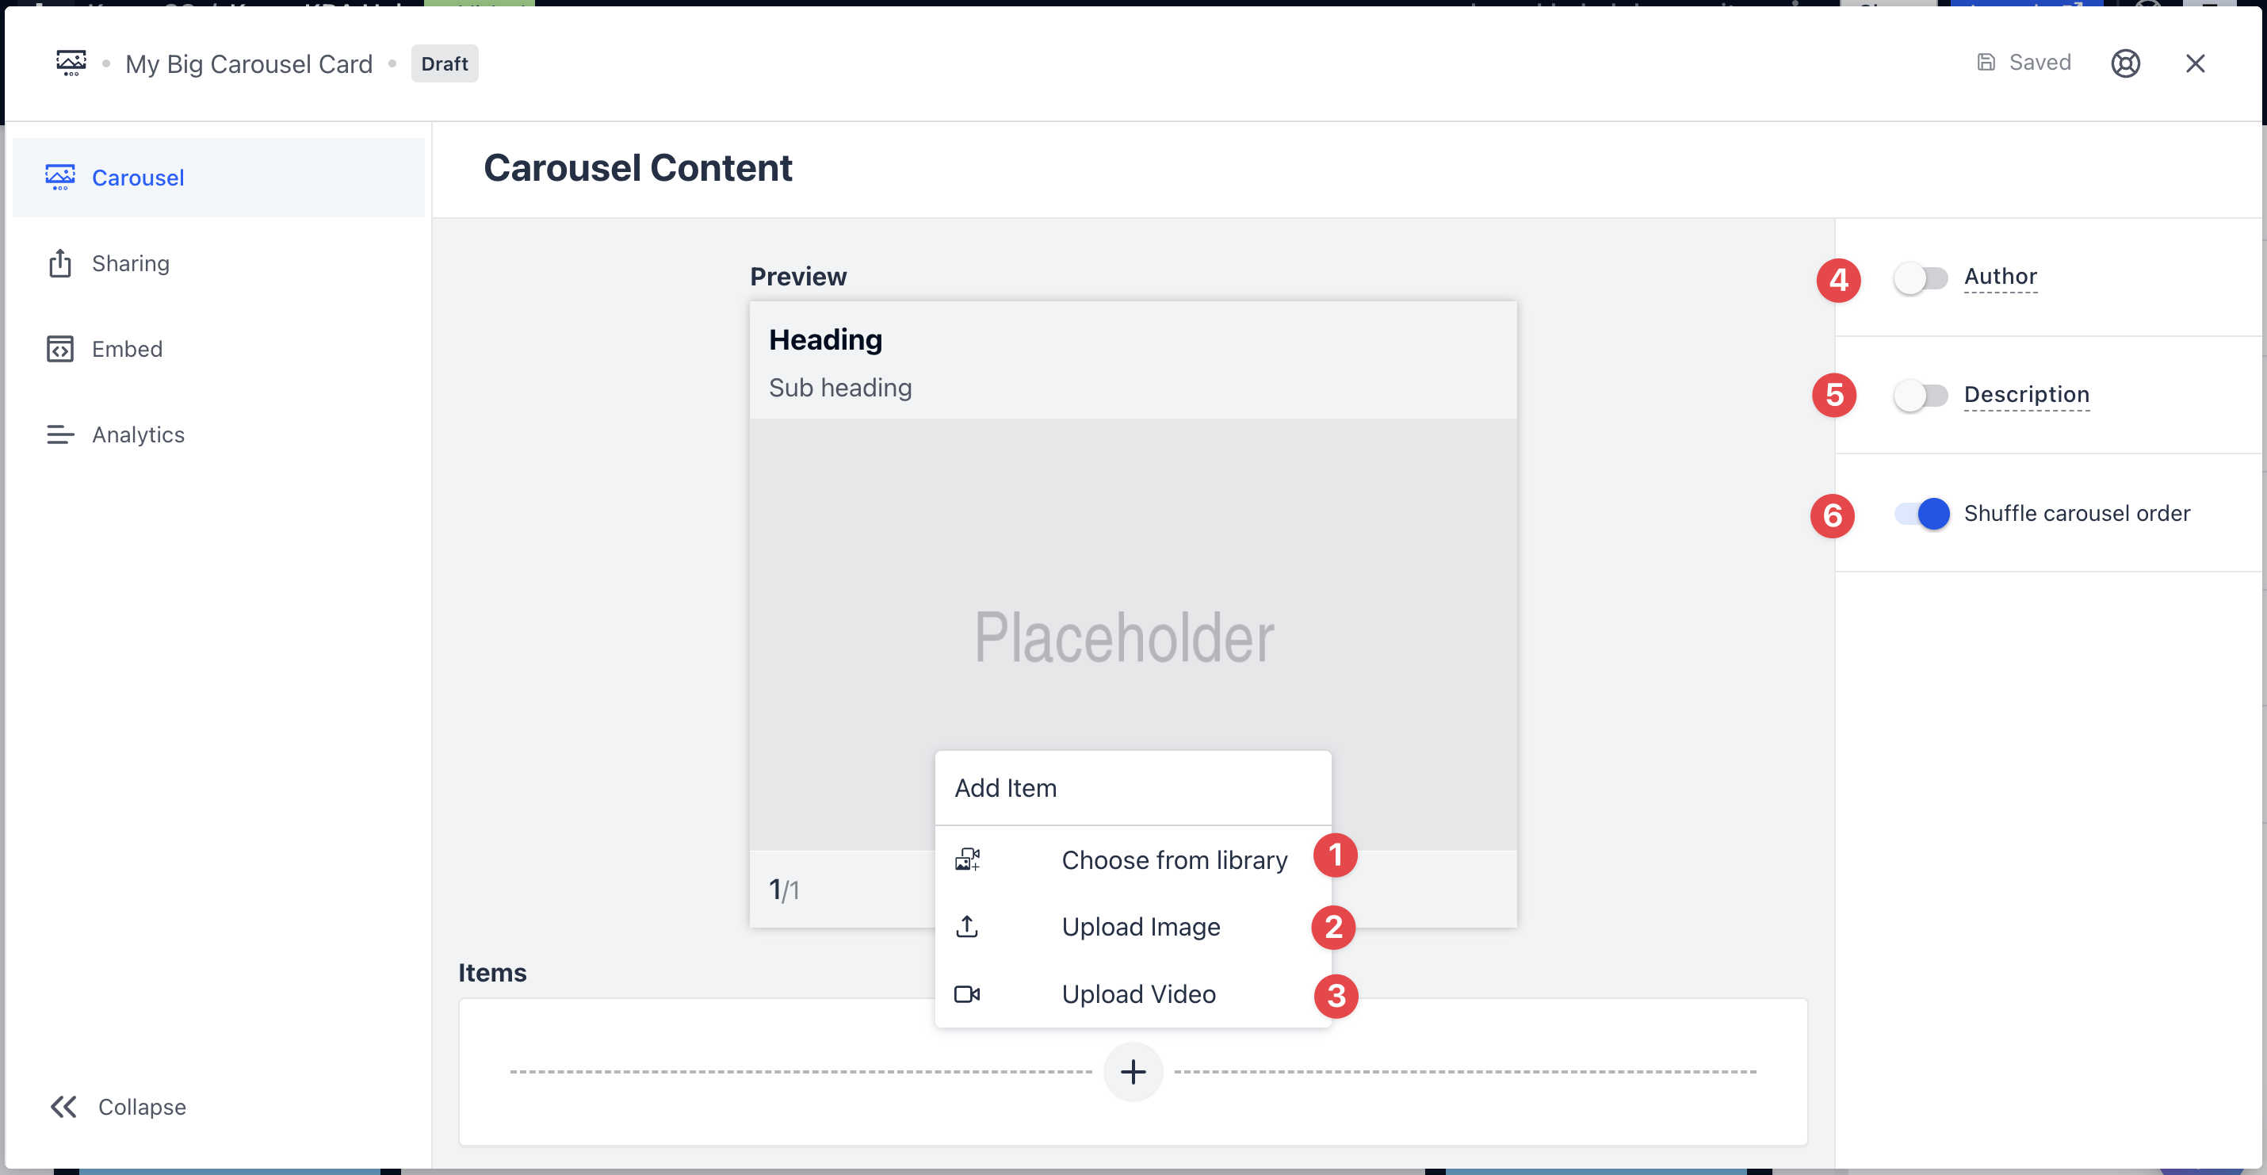Click the Sharing icon in sidebar

pos(59,263)
